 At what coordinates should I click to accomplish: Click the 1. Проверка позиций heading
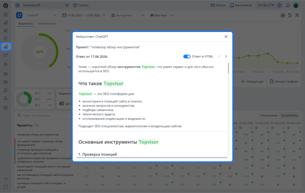pos(98,154)
